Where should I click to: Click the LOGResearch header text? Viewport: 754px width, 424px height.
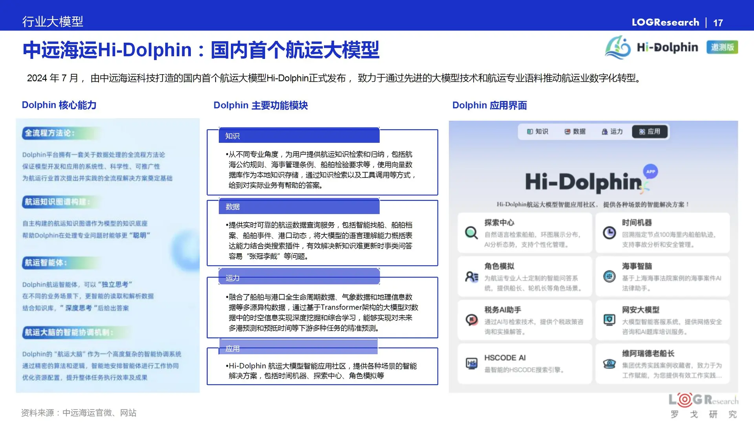click(666, 22)
